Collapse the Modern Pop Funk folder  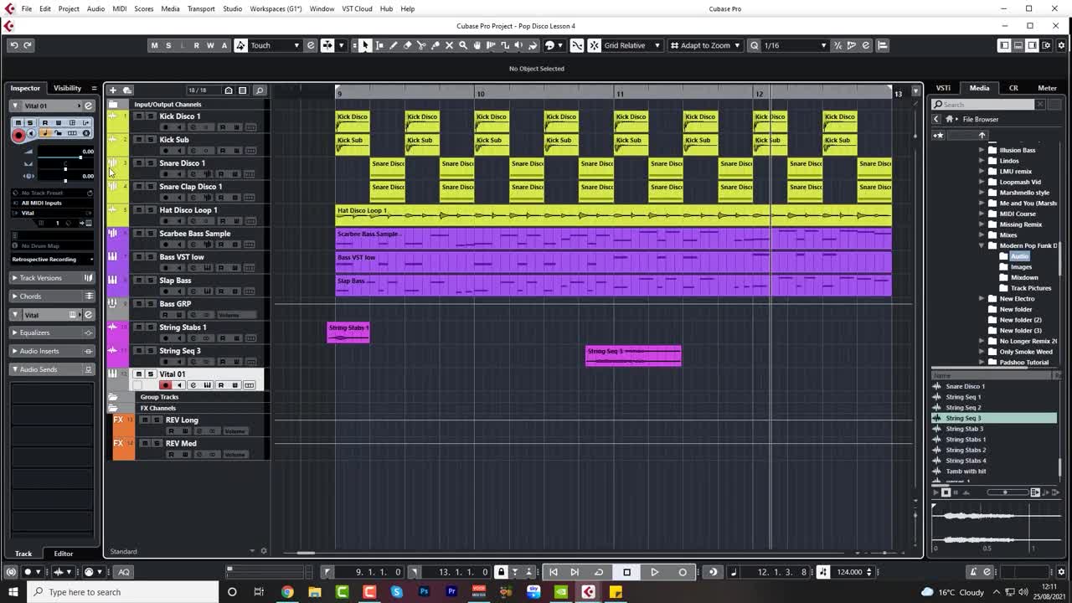982,245
